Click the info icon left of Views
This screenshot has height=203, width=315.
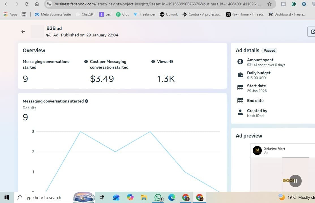pos(153,62)
